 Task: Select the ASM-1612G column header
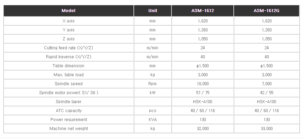tap(267, 11)
